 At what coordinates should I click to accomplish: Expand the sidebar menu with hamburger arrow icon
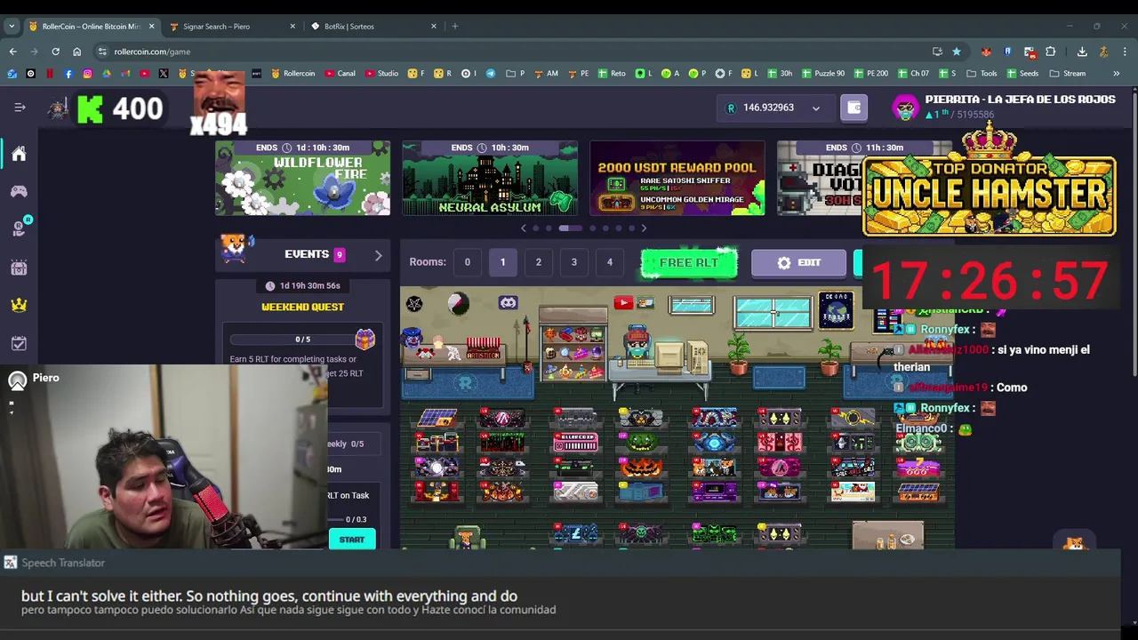[x=20, y=108]
